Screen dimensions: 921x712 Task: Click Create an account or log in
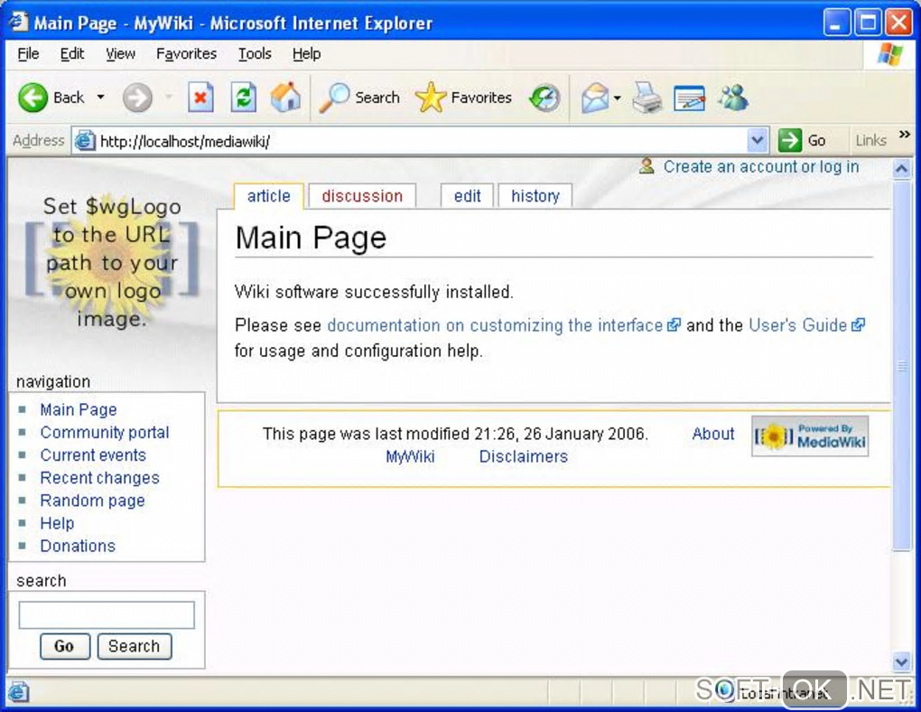coord(761,167)
